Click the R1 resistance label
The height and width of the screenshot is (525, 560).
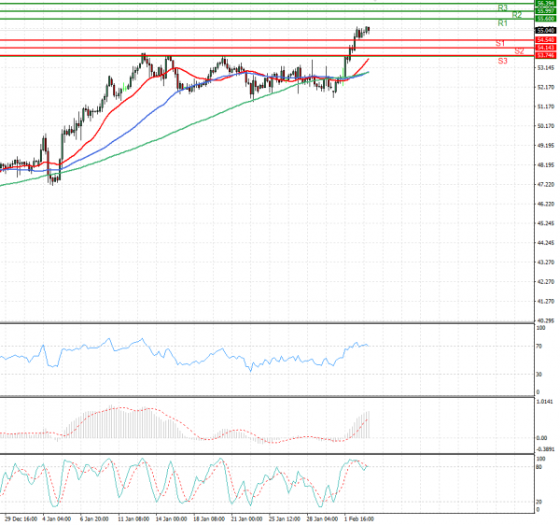(502, 23)
